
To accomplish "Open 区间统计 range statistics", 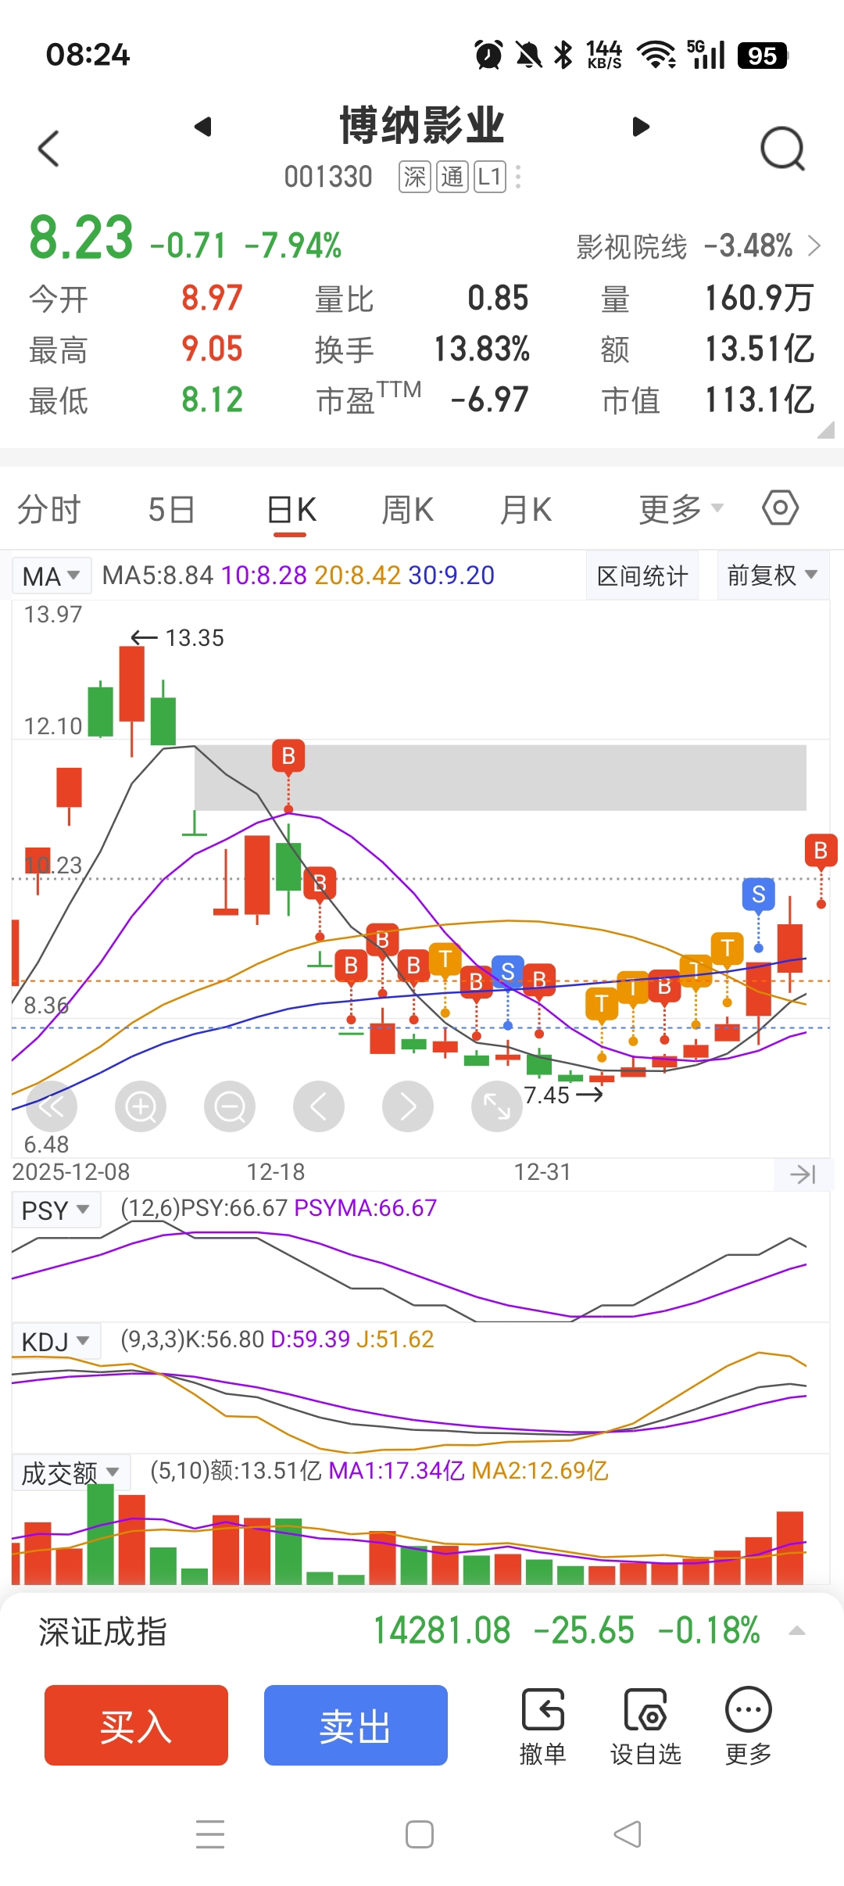I will [x=642, y=575].
